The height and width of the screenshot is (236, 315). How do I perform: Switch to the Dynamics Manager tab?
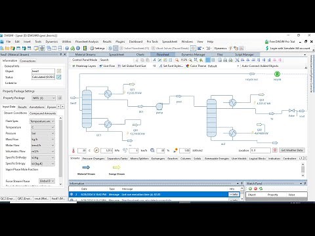(x=193, y=54)
